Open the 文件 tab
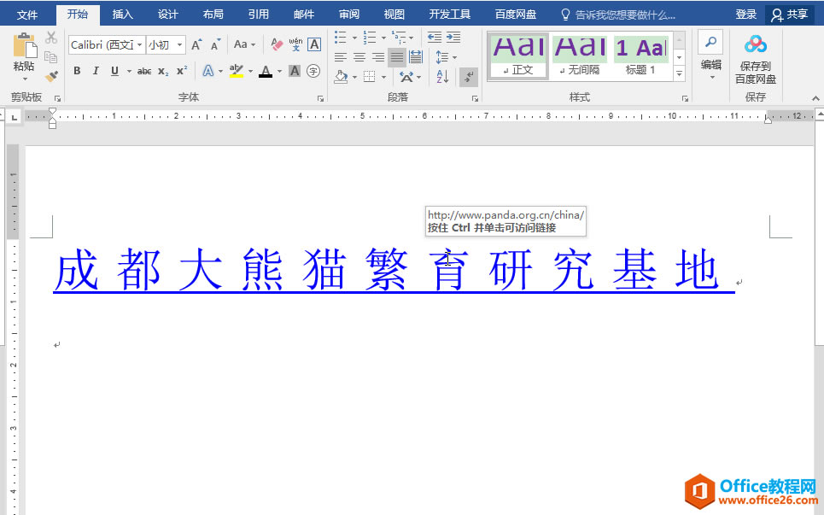Screen dimensions: 824x515 coord(26,15)
